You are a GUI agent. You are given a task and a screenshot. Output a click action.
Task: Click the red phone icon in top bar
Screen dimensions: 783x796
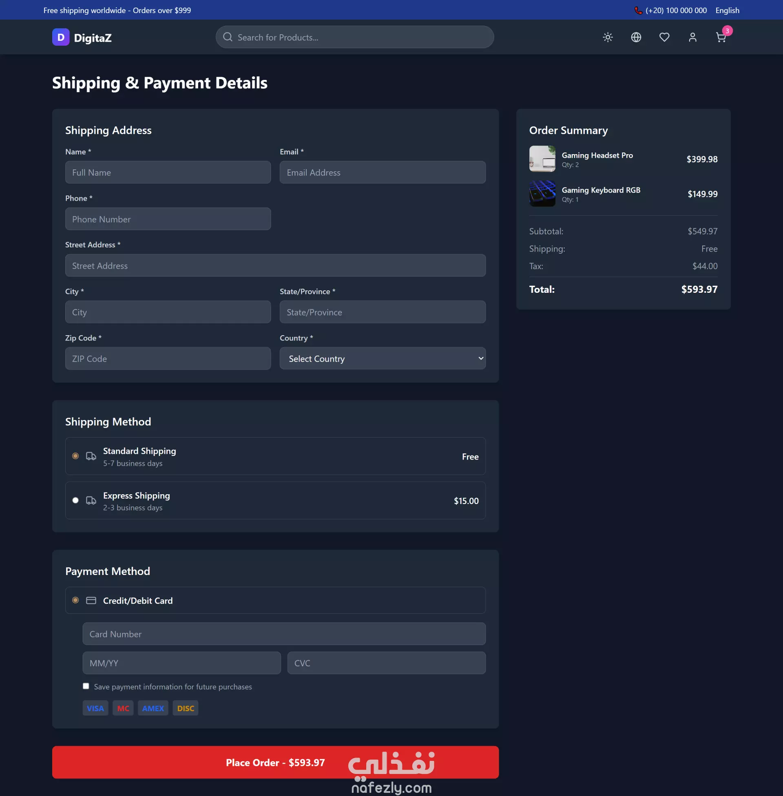[638, 11]
